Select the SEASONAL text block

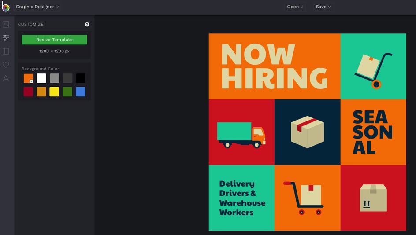pyautogui.click(x=372, y=132)
